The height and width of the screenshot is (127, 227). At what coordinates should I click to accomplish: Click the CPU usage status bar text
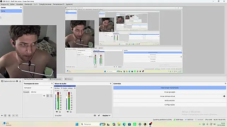pyautogui.click(x=208, y=120)
